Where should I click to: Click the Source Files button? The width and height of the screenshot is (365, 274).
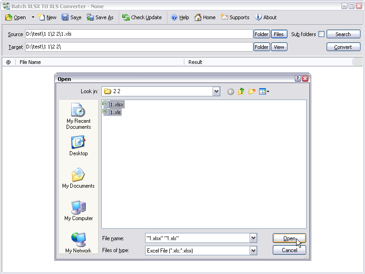coord(279,34)
